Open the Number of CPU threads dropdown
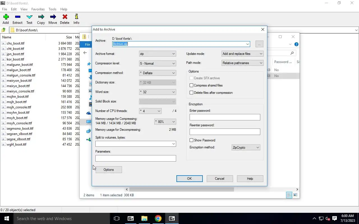This screenshot has width=359, height=224. [150, 111]
